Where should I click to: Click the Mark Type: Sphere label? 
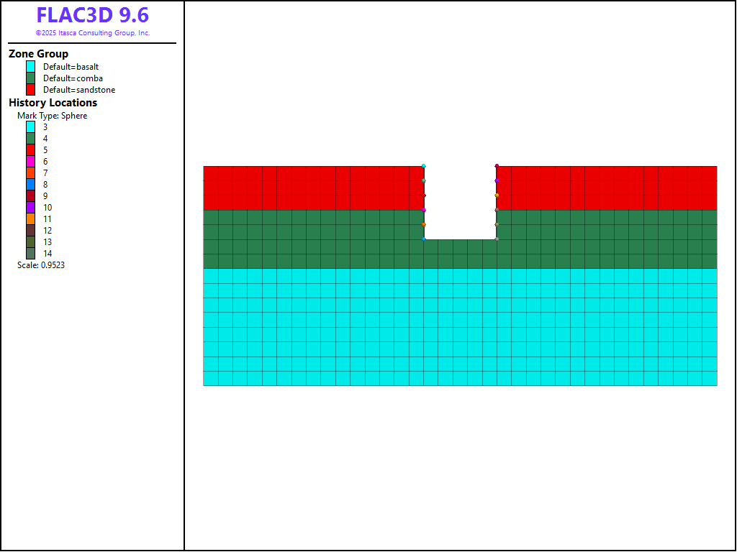point(52,116)
